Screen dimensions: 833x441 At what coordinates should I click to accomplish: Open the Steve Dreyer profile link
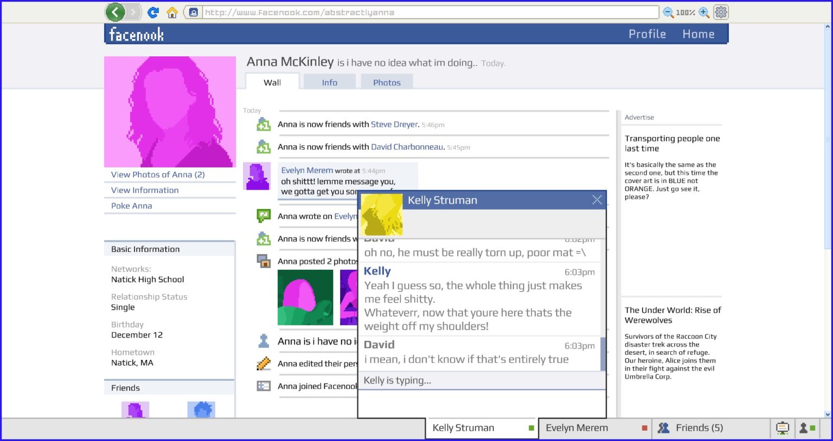click(394, 124)
